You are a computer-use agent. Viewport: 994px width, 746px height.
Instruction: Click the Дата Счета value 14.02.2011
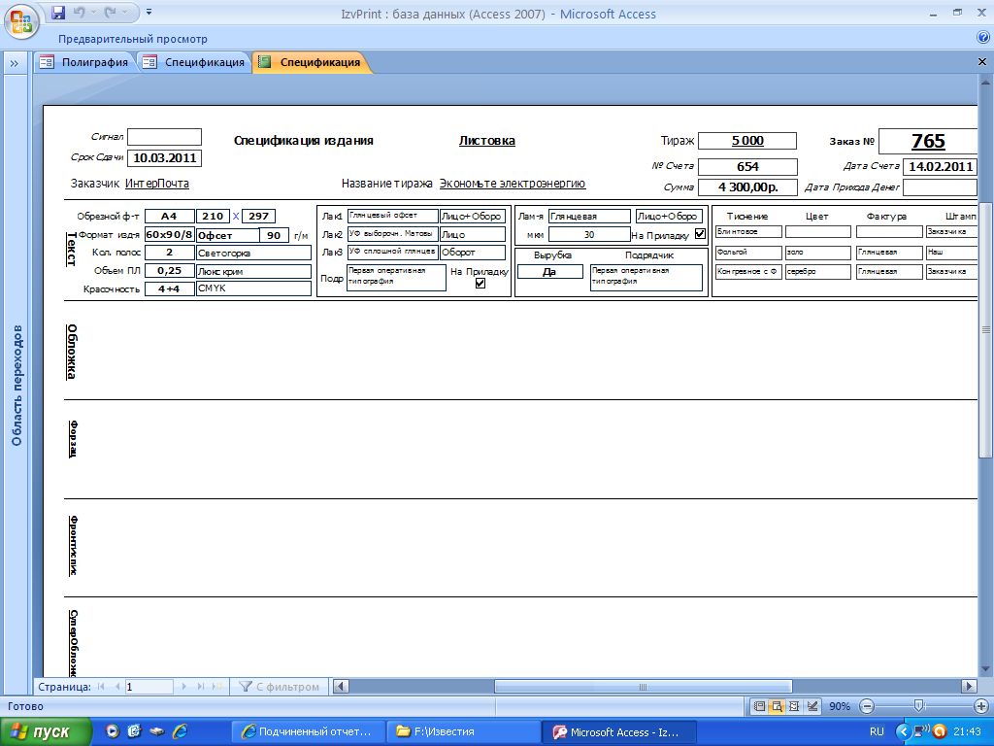pos(941,166)
